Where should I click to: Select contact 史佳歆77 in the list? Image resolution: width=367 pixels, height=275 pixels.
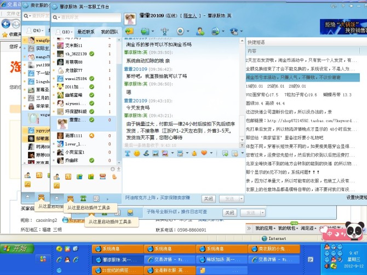point(84,70)
